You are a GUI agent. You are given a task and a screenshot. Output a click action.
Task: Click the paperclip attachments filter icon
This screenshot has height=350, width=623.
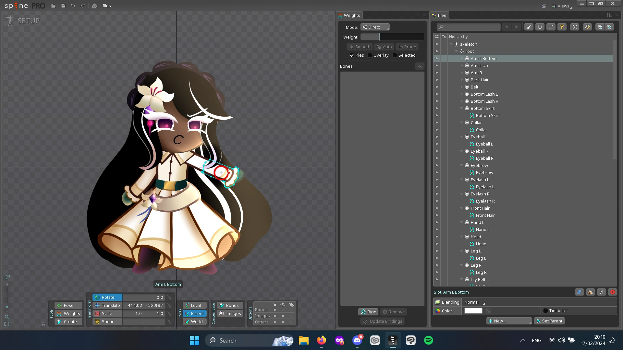pyautogui.click(x=551, y=27)
